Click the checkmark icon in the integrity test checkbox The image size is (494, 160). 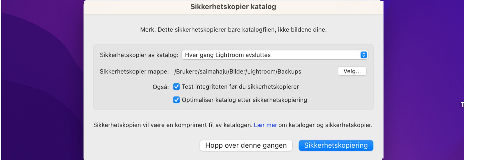176,87
